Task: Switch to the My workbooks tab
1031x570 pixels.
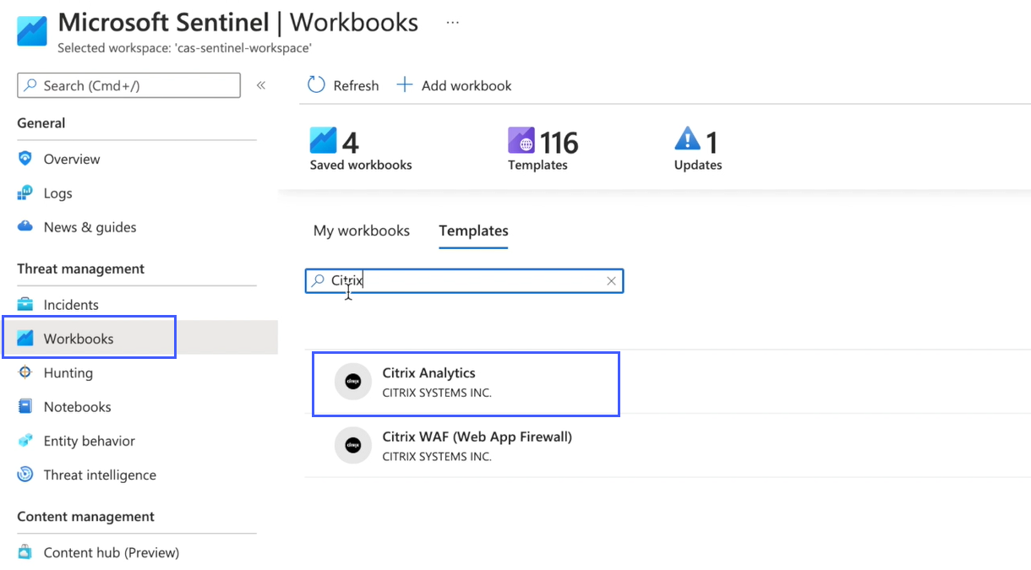Action: pos(362,231)
